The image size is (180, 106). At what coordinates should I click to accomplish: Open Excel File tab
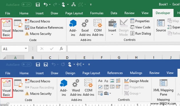click(x=8, y=13)
